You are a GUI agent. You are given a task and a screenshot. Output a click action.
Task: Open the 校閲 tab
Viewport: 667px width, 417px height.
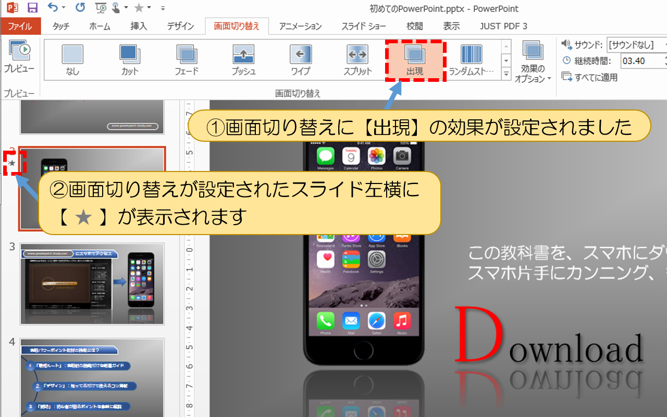pos(415,26)
